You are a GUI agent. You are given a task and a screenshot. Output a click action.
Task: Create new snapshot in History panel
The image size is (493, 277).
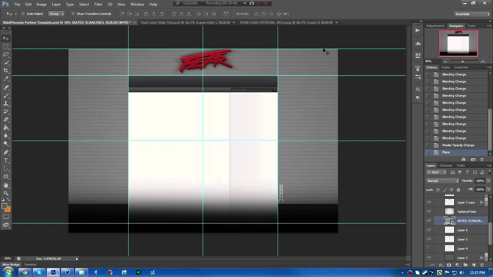tap(473, 159)
